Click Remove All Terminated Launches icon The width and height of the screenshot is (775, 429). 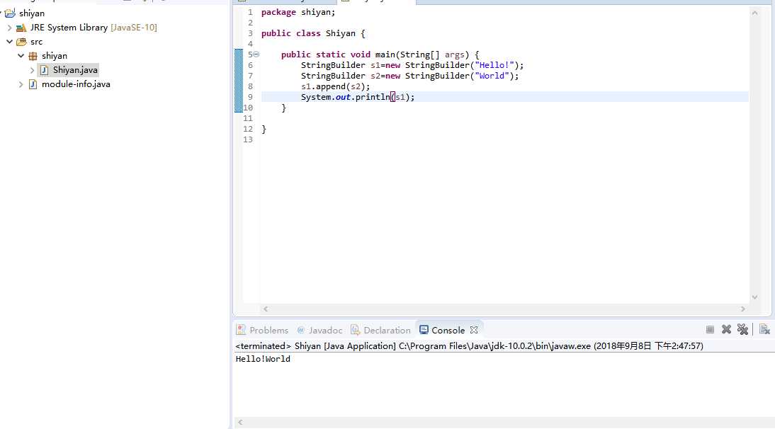coord(742,330)
